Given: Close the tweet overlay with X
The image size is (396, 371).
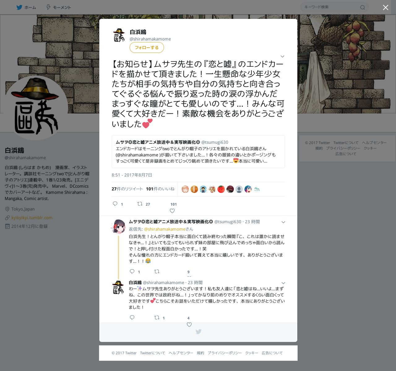Looking at the screenshot, I should pos(385,7).
